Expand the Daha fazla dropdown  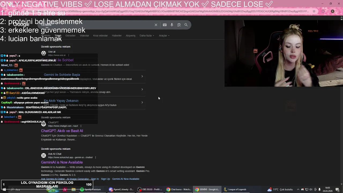[x=147, y=36]
